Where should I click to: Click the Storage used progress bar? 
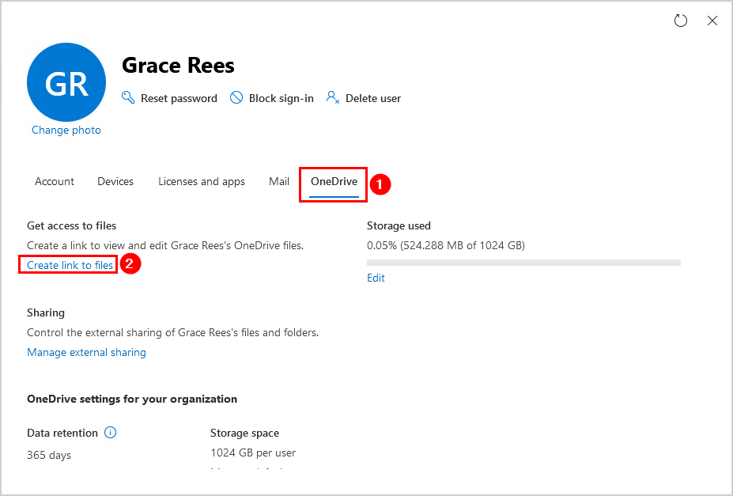pyautogui.click(x=523, y=262)
